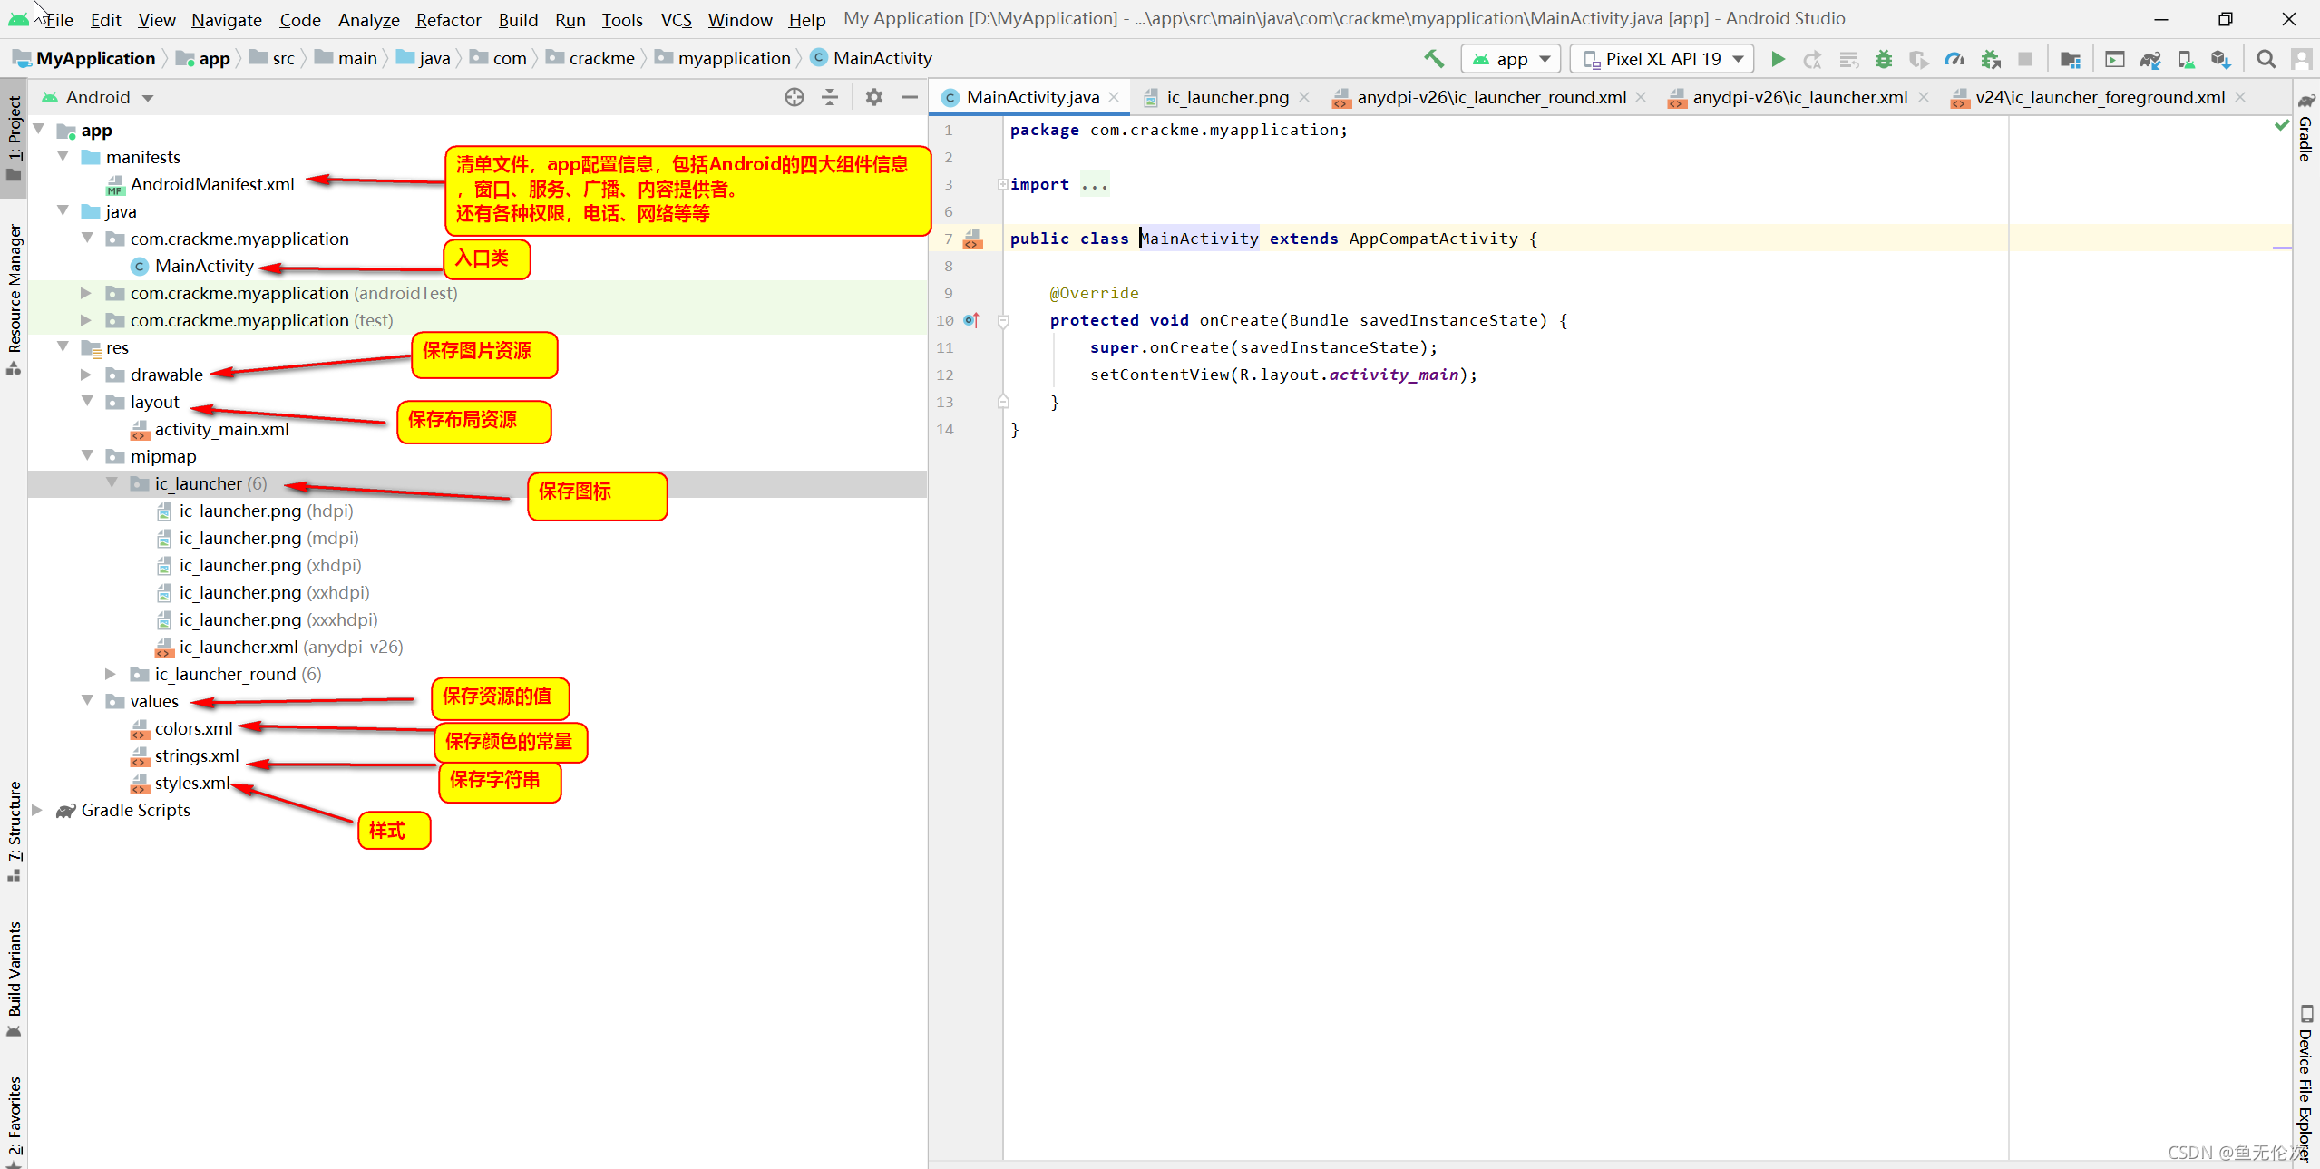Expand the ic_launcher_round (6) folder
Screen dimensions: 2320x1169
(111, 674)
